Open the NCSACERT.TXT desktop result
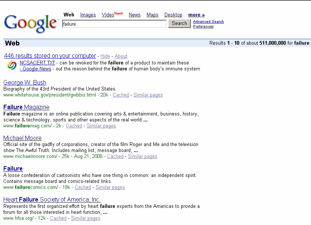This screenshot has height=225, width=311. click(x=37, y=63)
